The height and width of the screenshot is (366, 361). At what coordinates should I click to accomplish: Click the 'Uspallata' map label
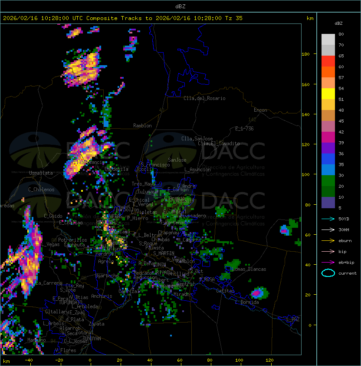pyautogui.click(x=41, y=173)
